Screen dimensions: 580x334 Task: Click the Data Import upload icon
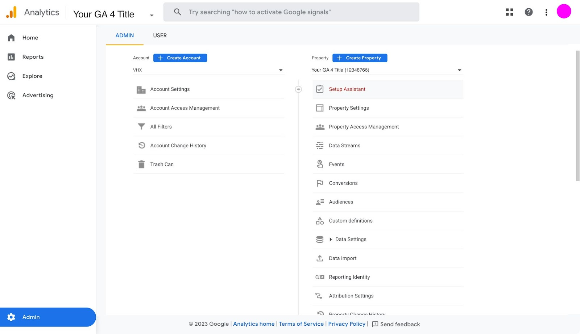point(320,258)
